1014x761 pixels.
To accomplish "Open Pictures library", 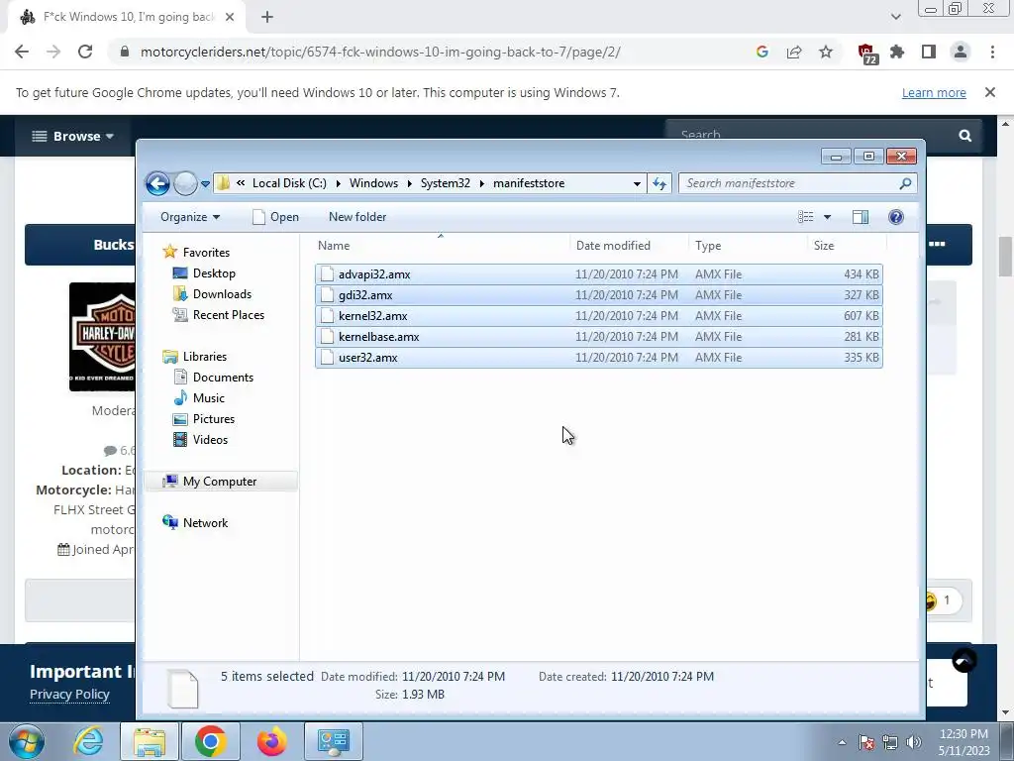I will (x=204, y=419).
